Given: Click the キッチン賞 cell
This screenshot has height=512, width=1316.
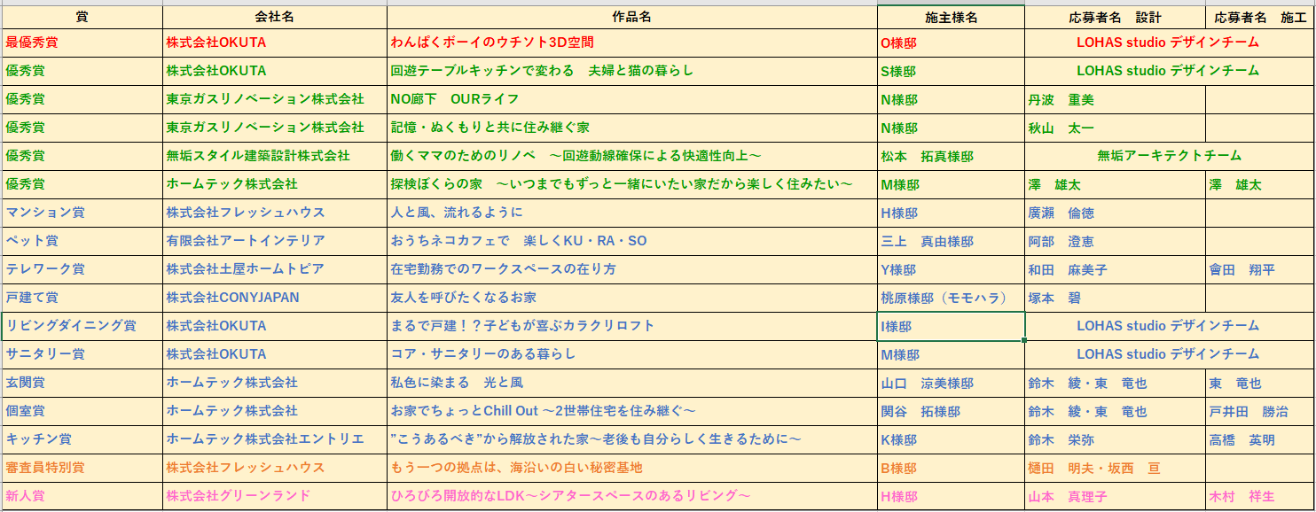Looking at the screenshot, I should [x=82, y=439].
